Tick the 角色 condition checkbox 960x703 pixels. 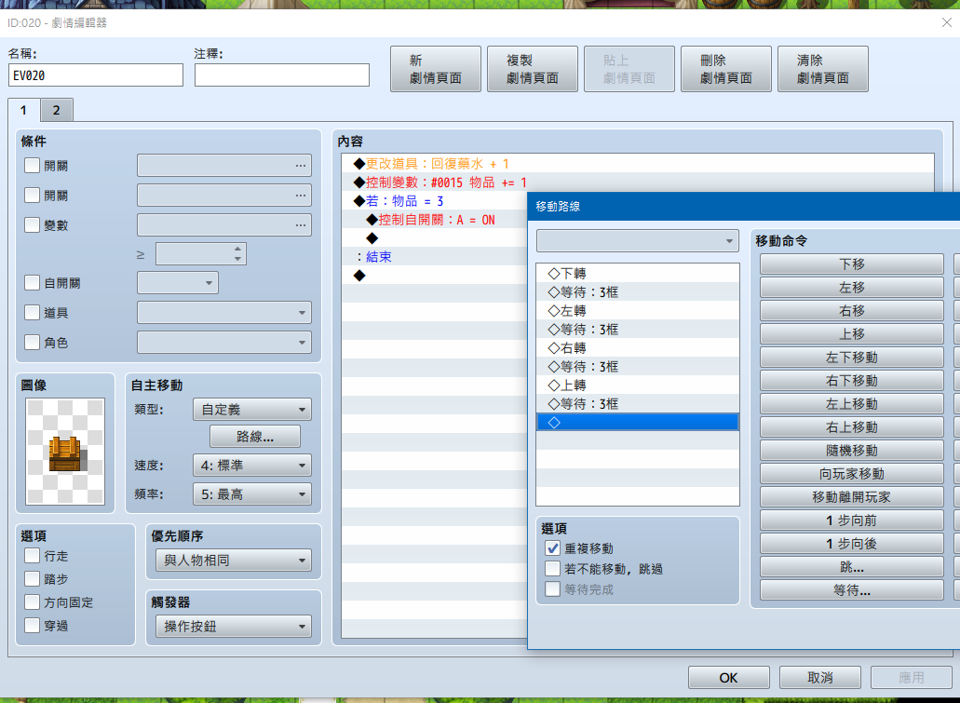[32, 343]
